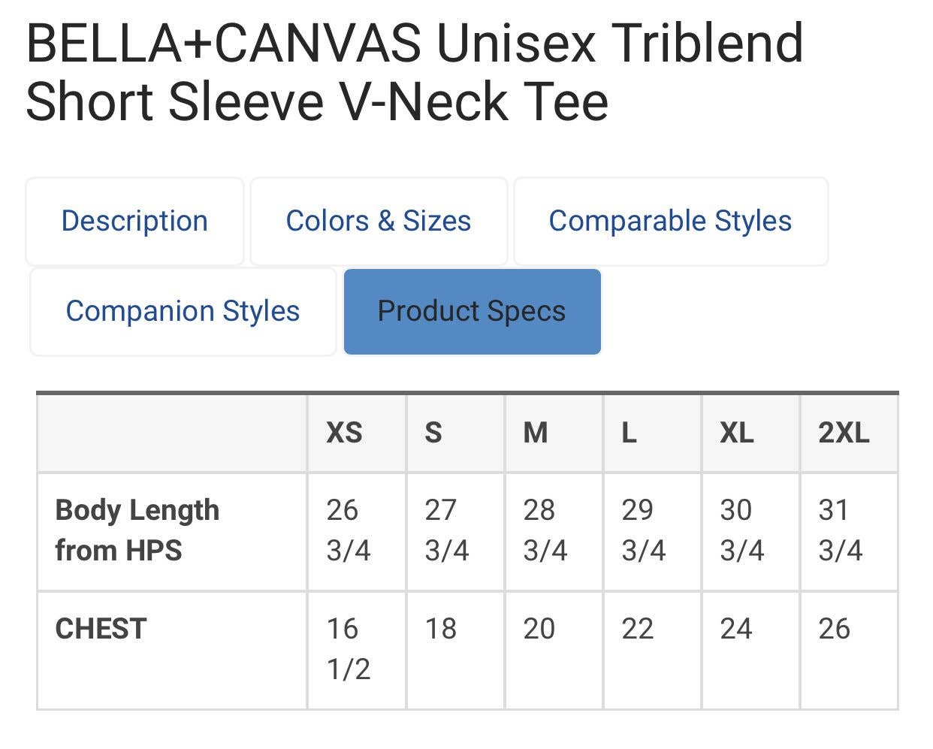Screen dimensions: 933x749
Task: Click the BELLA+CANVAS product title
Action: [415, 72]
